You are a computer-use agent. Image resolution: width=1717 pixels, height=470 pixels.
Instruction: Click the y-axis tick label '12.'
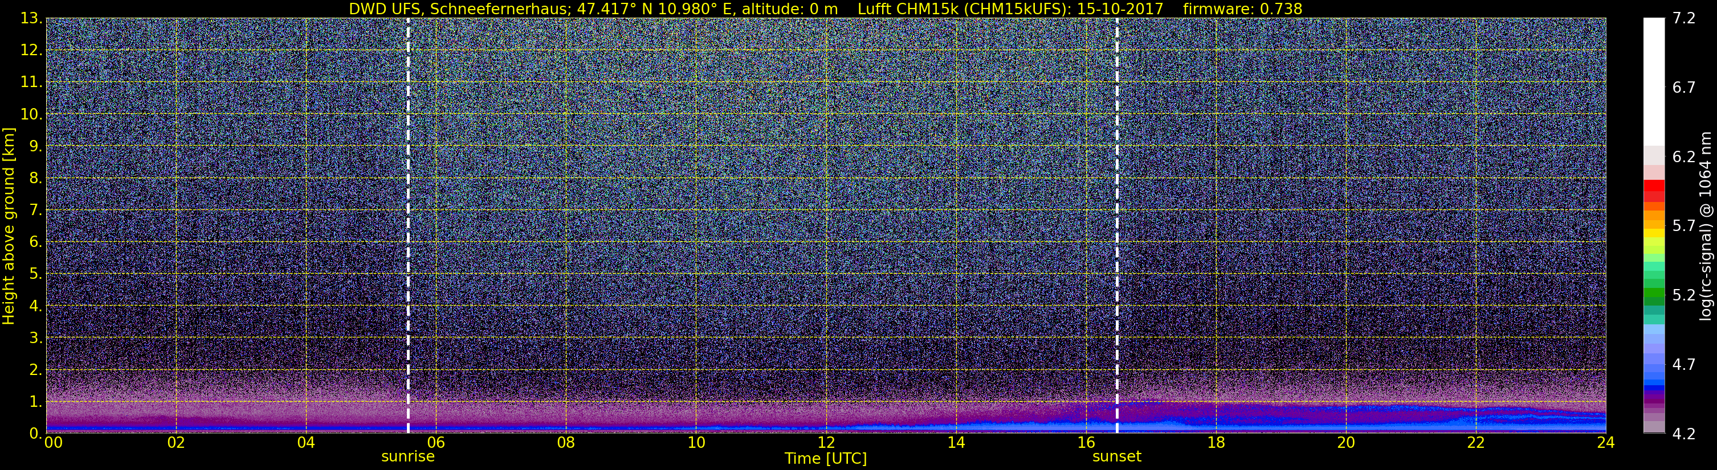click(31, 50)
